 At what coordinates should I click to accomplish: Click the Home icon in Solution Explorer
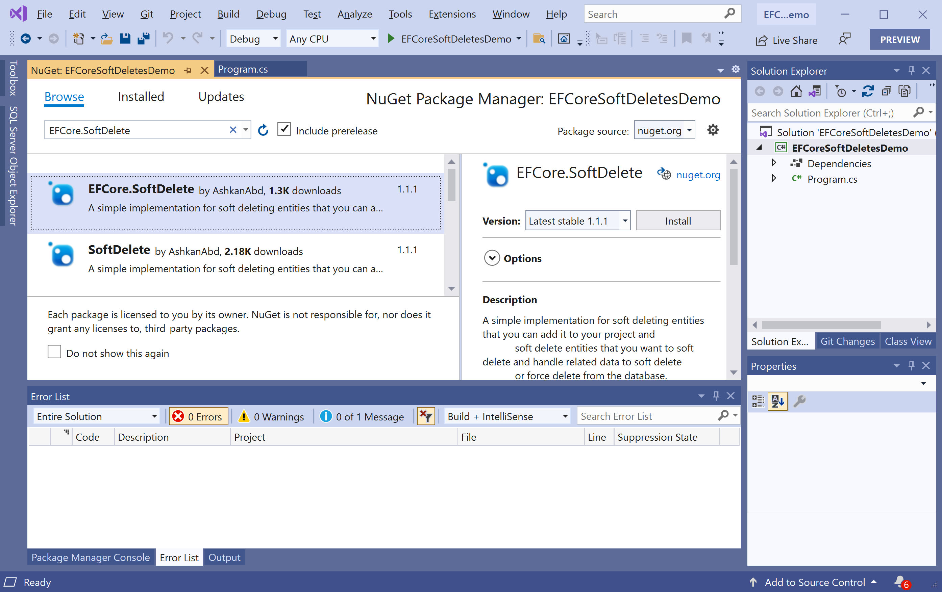pyautogui.click(x=796, y=92)
